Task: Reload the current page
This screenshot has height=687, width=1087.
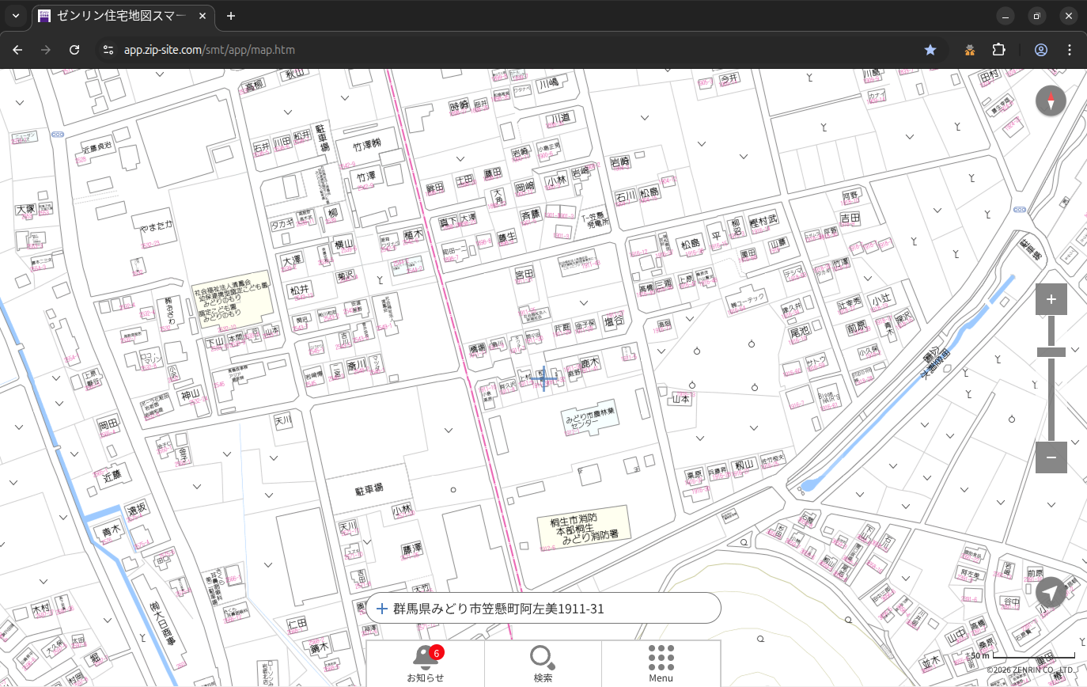Action: coord(74,50)
